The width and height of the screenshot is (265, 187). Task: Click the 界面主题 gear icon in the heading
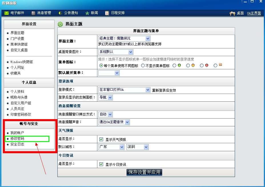point(60,24)
